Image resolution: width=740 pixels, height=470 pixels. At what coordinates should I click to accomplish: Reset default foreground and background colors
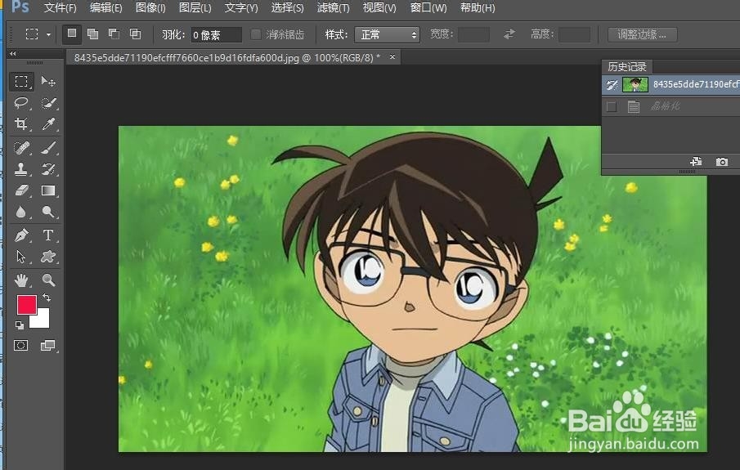pos(20,325)
